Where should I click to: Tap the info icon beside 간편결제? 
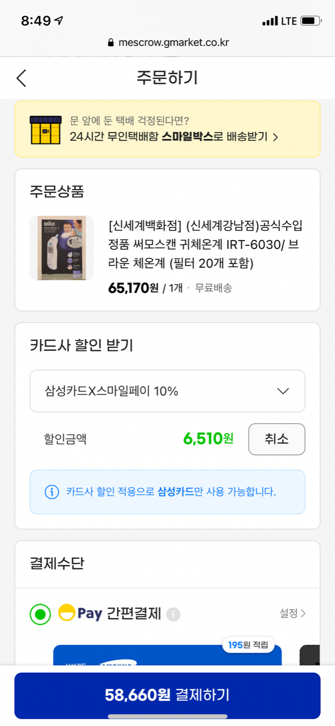tap(173, 614)
